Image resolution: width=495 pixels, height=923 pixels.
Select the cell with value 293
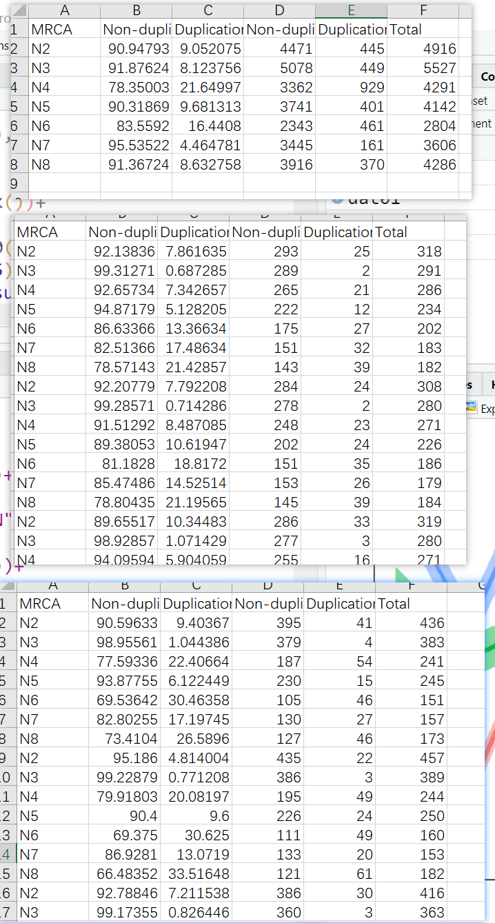[265, 251]
